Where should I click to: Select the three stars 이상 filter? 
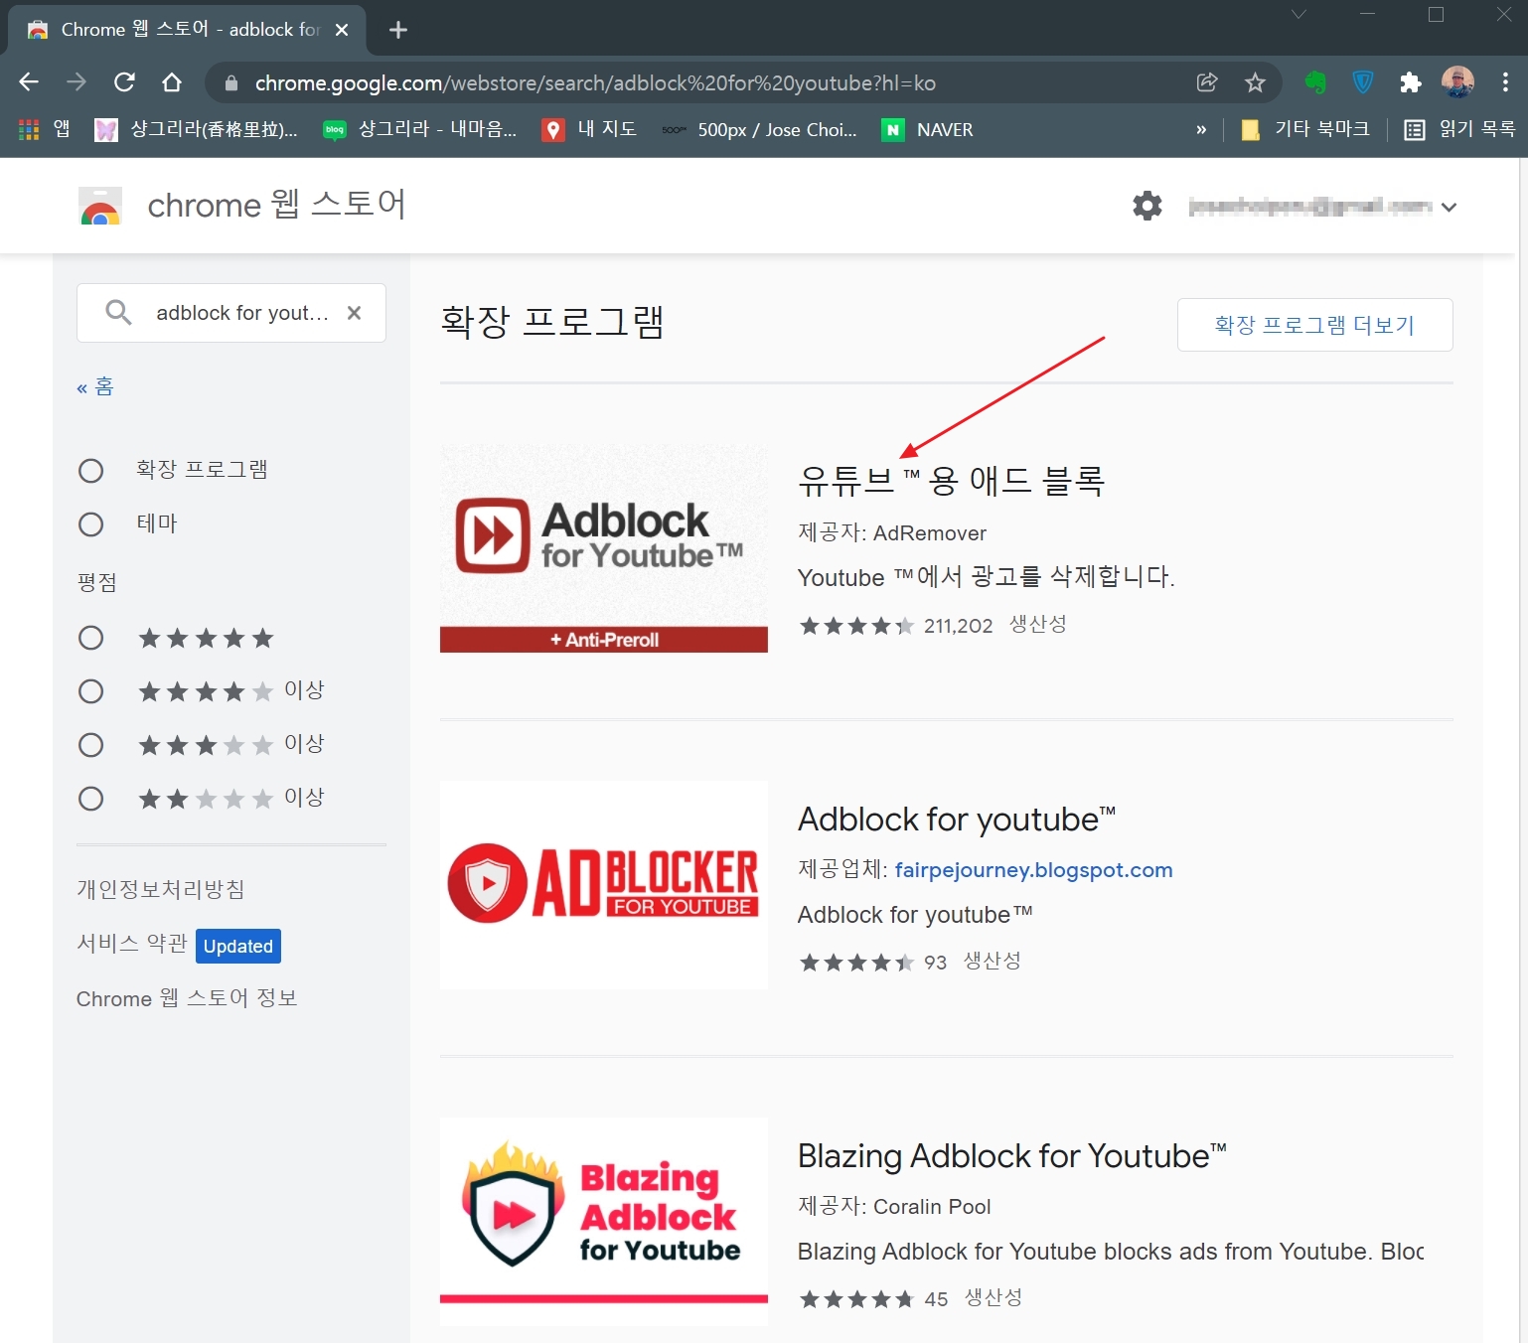point(90,745)
